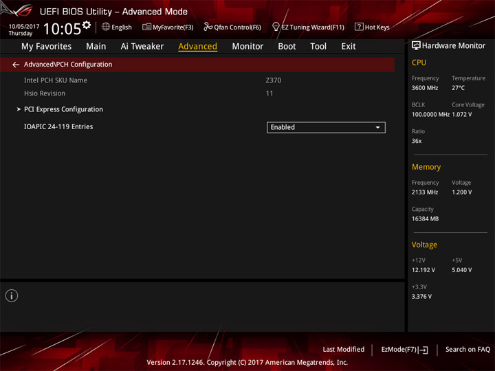Click UEFI BIOS Utility title text
This screenshot has width=495, height=371.
[x=113, y=12]
